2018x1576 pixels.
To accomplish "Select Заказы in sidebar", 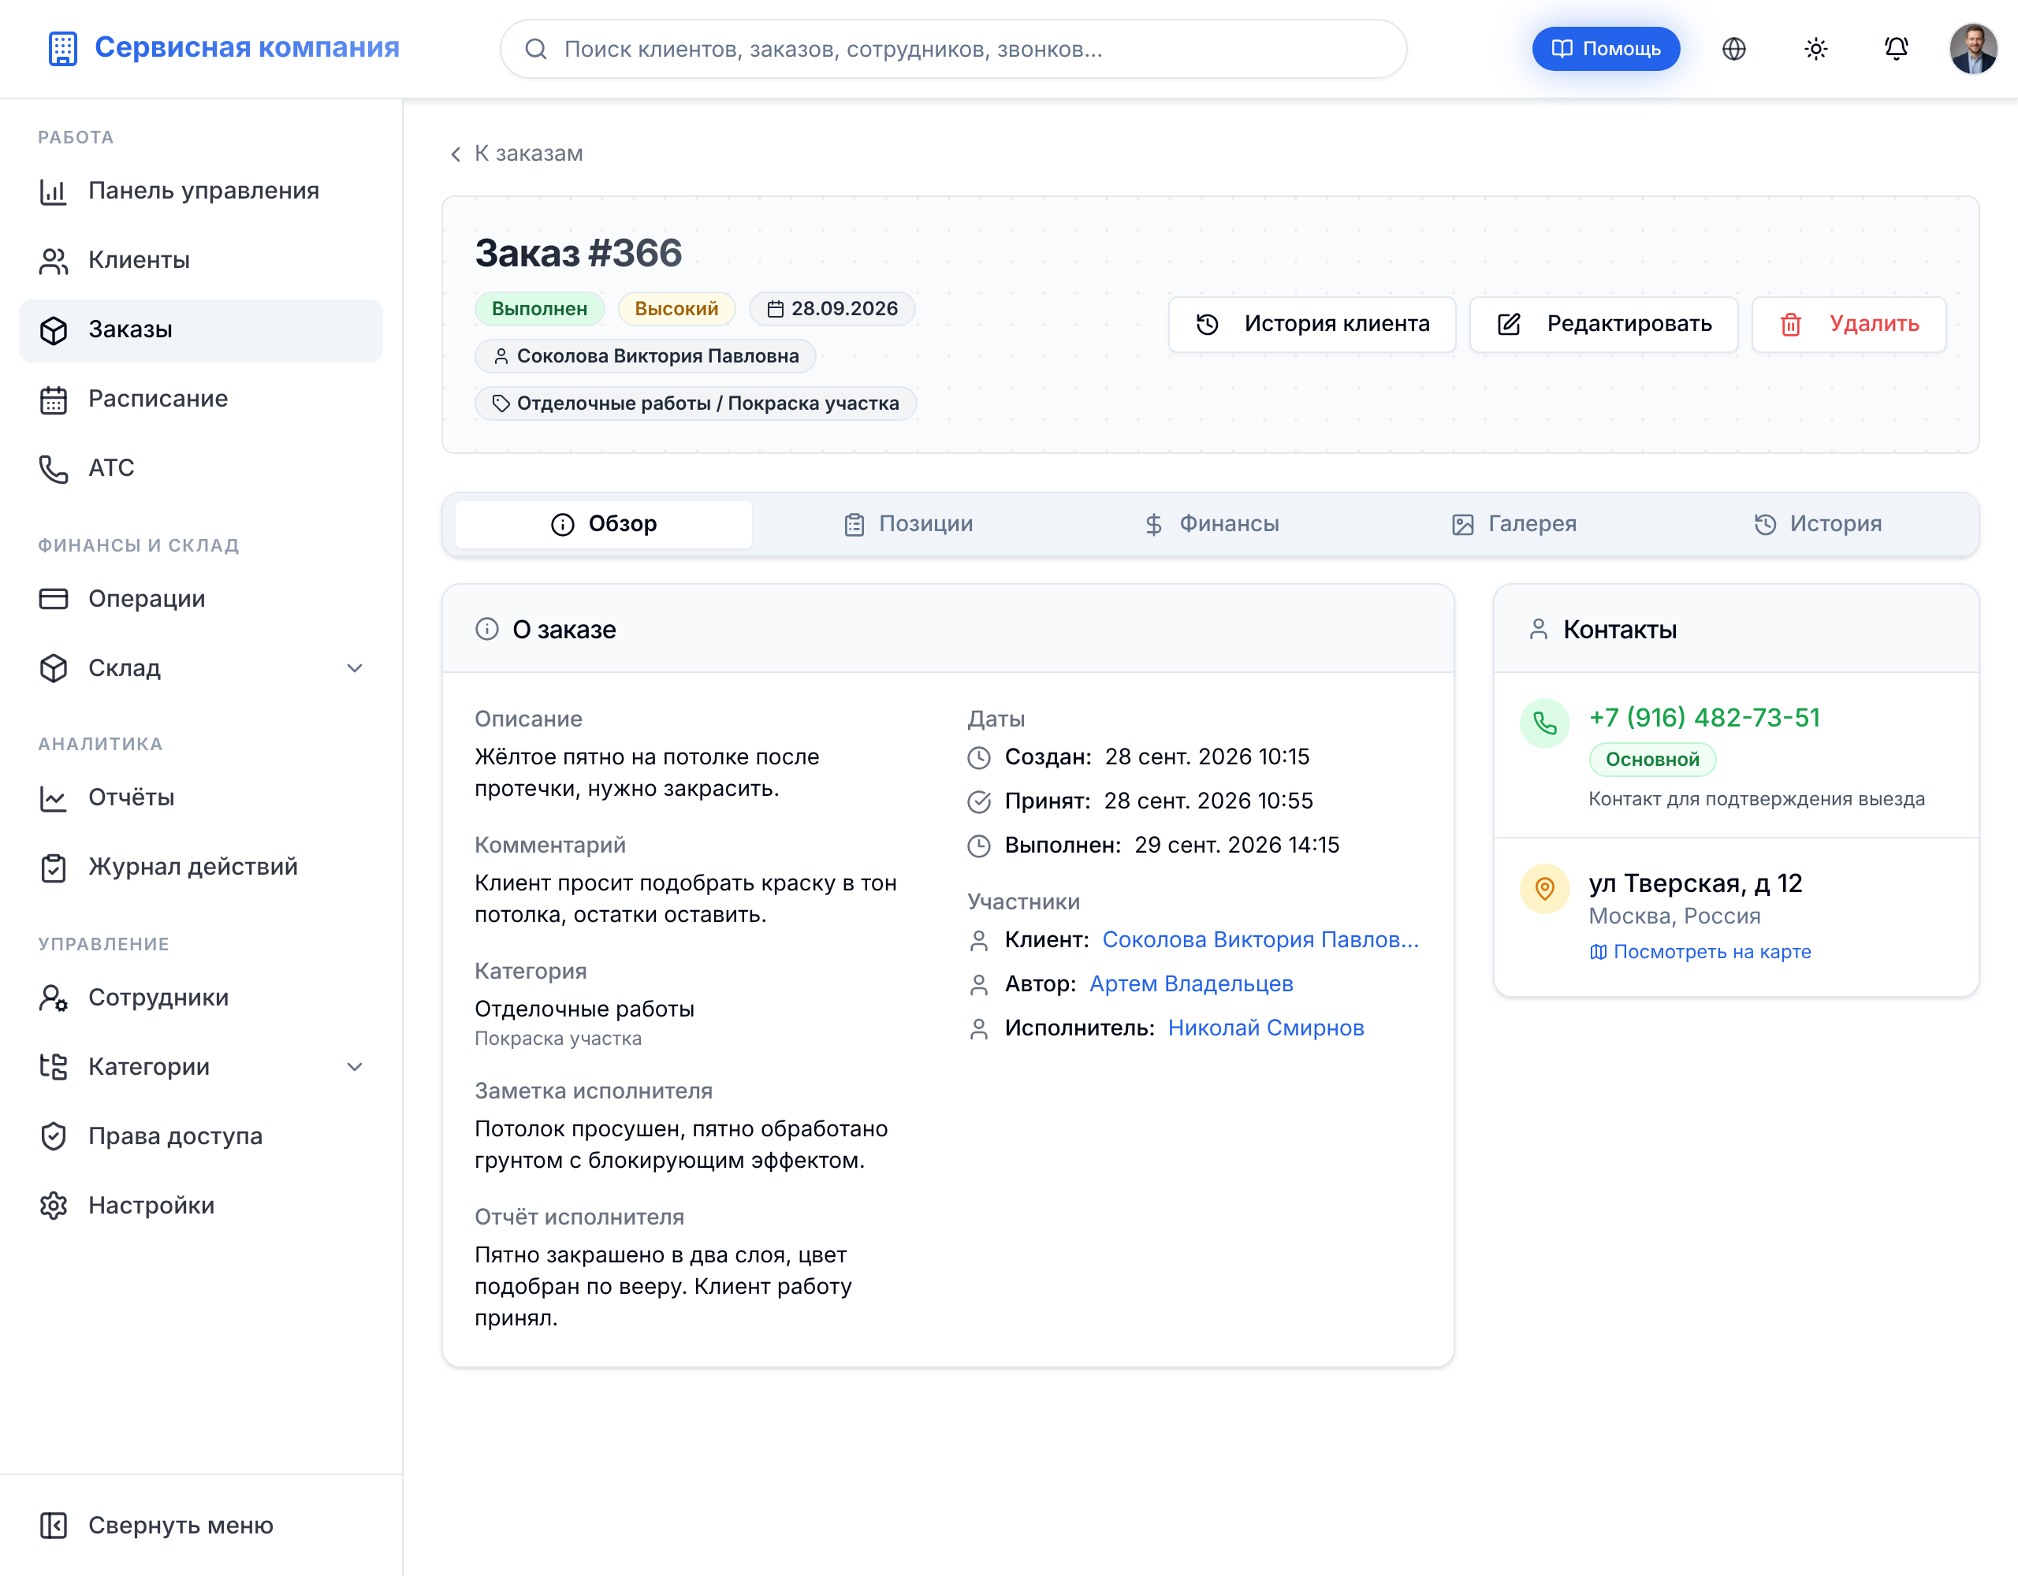I will 200,330.
